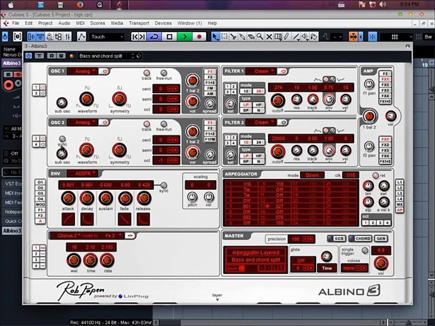Toggle the plugin Write automation W button
Image resolution: width=435 pixels, height=326 pixels.
coord(61,56)
